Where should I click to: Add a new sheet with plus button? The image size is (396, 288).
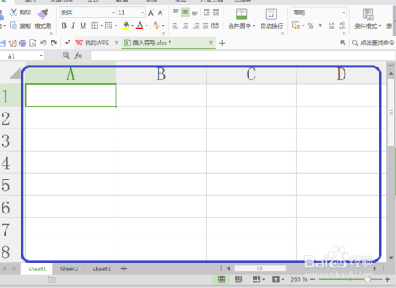pos(124,269)
